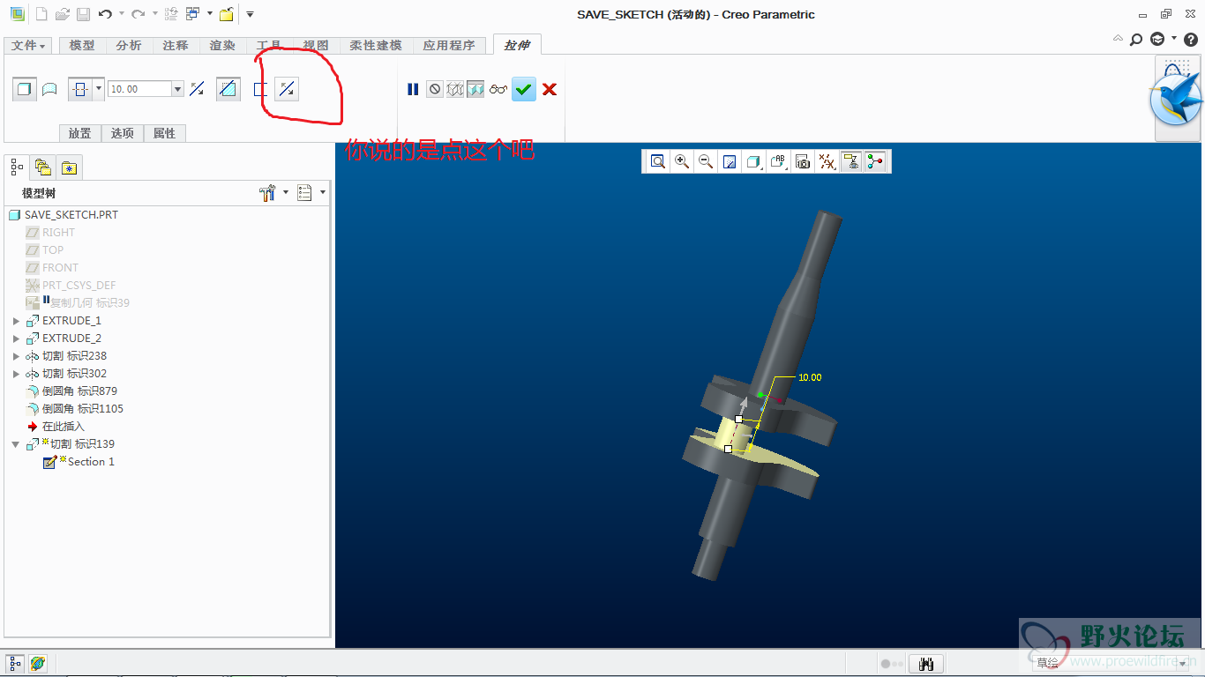Click the switch windows icon
This screenshot has height=677, width=1205.
coord(193,14)
